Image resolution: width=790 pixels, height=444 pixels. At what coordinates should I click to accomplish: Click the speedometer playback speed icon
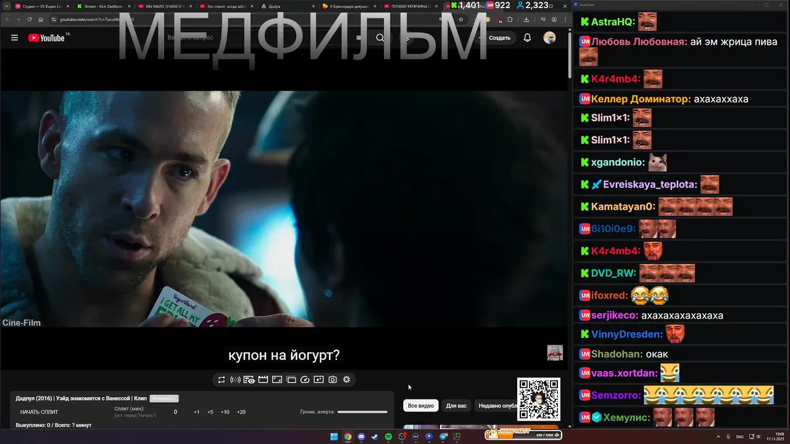point(305,380)
